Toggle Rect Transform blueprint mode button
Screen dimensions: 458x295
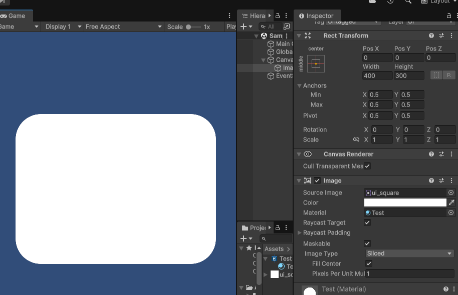click(x=436, y=75)
